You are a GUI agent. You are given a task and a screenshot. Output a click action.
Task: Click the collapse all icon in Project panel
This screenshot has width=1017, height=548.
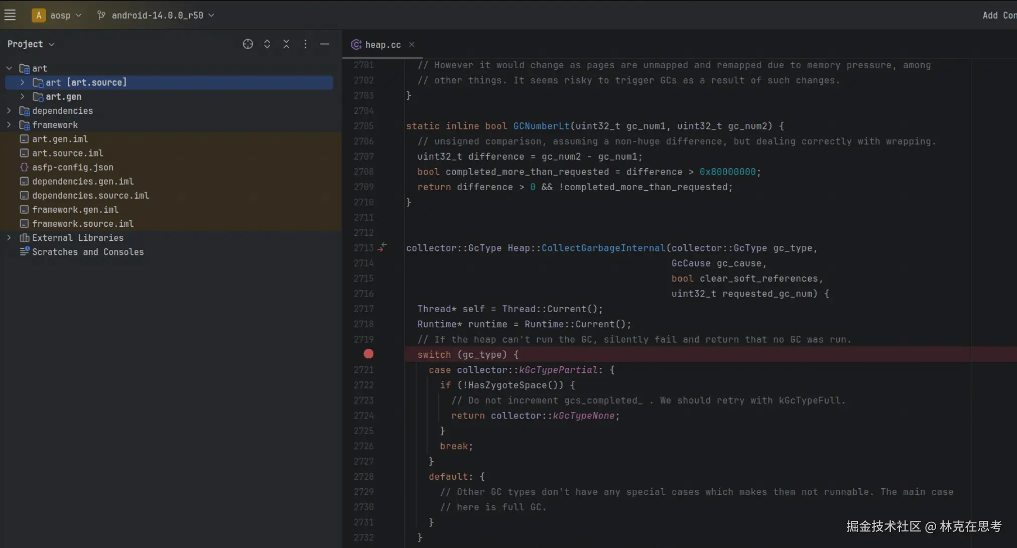point(286,44)
